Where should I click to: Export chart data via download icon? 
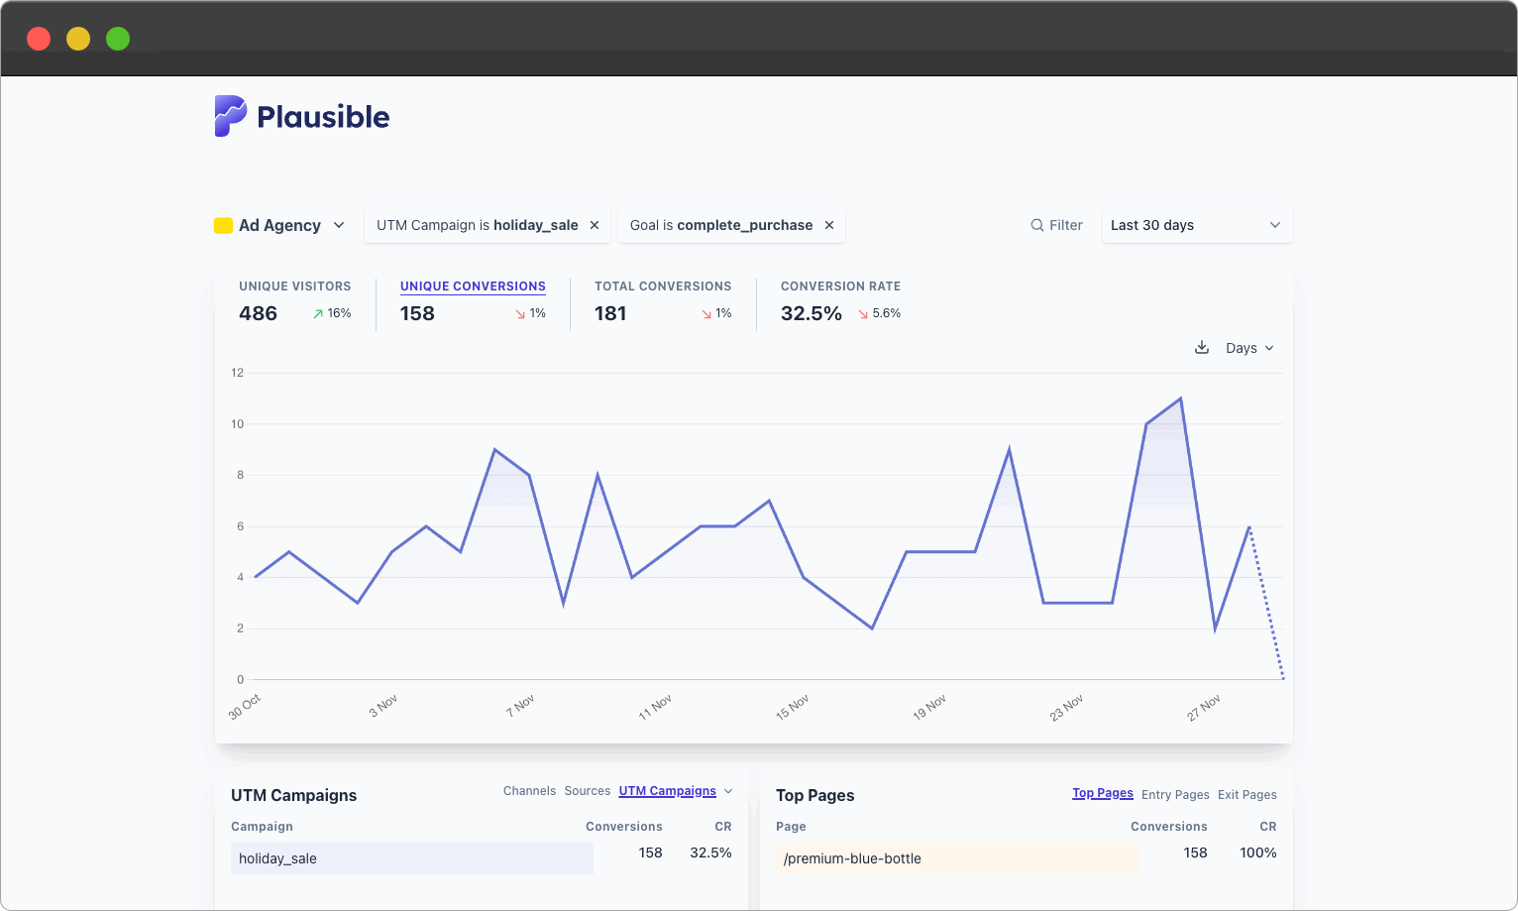tap(1202, 347)
